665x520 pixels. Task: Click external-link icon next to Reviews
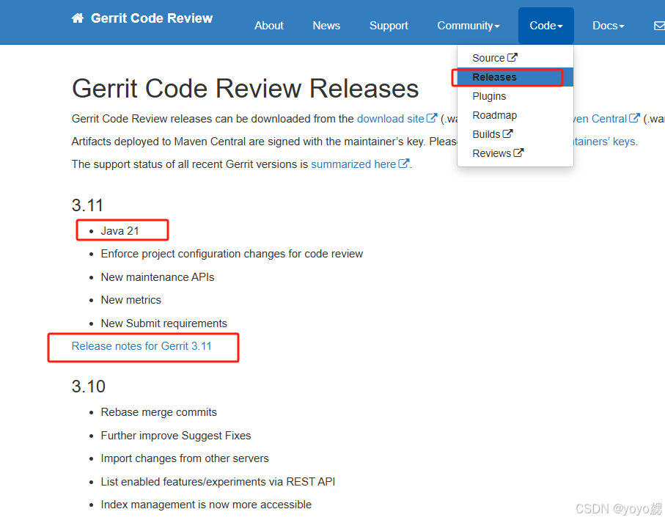click(x=518, y=153)
